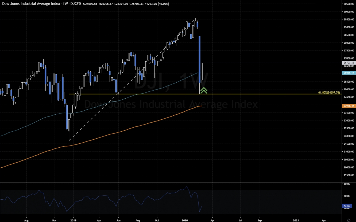This screenshot has height=222, width=356.
Task: Click the Nov label on time axis
Action: point(54,220)
